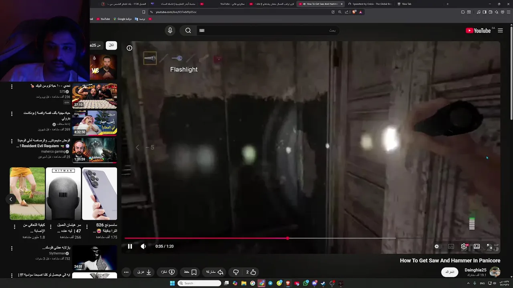The image size is (513, 288).
Task: Select the 'من Dainghia25' filter chip
Action: (97, 45)
